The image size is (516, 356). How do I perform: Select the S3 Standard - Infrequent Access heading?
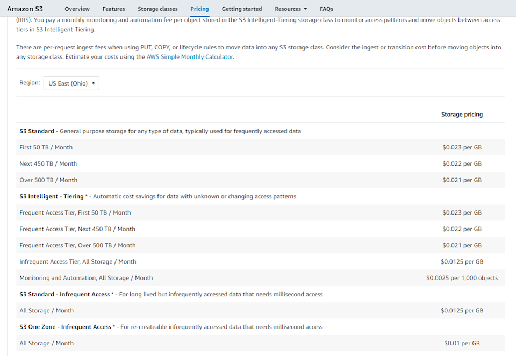pyautogui.click(x=64, y=294)
